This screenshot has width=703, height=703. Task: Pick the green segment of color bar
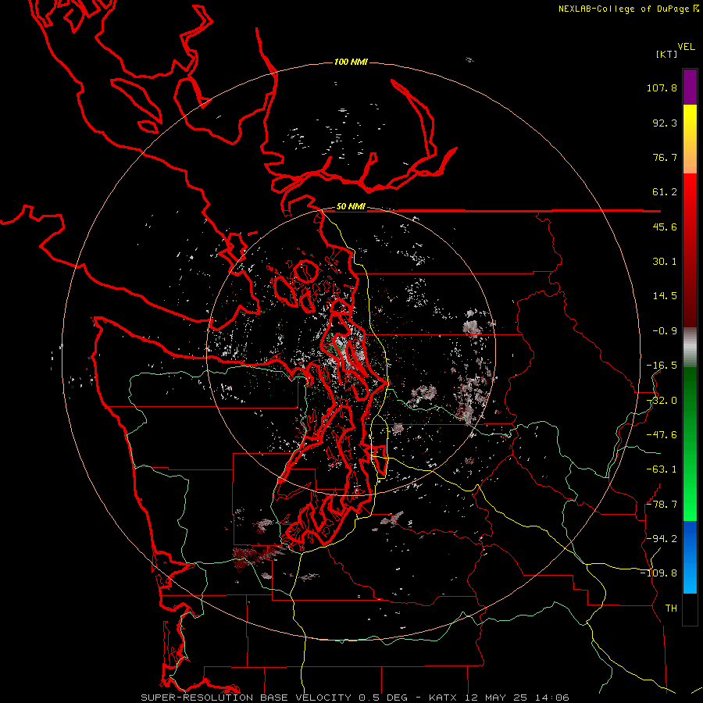pos(690,444)
